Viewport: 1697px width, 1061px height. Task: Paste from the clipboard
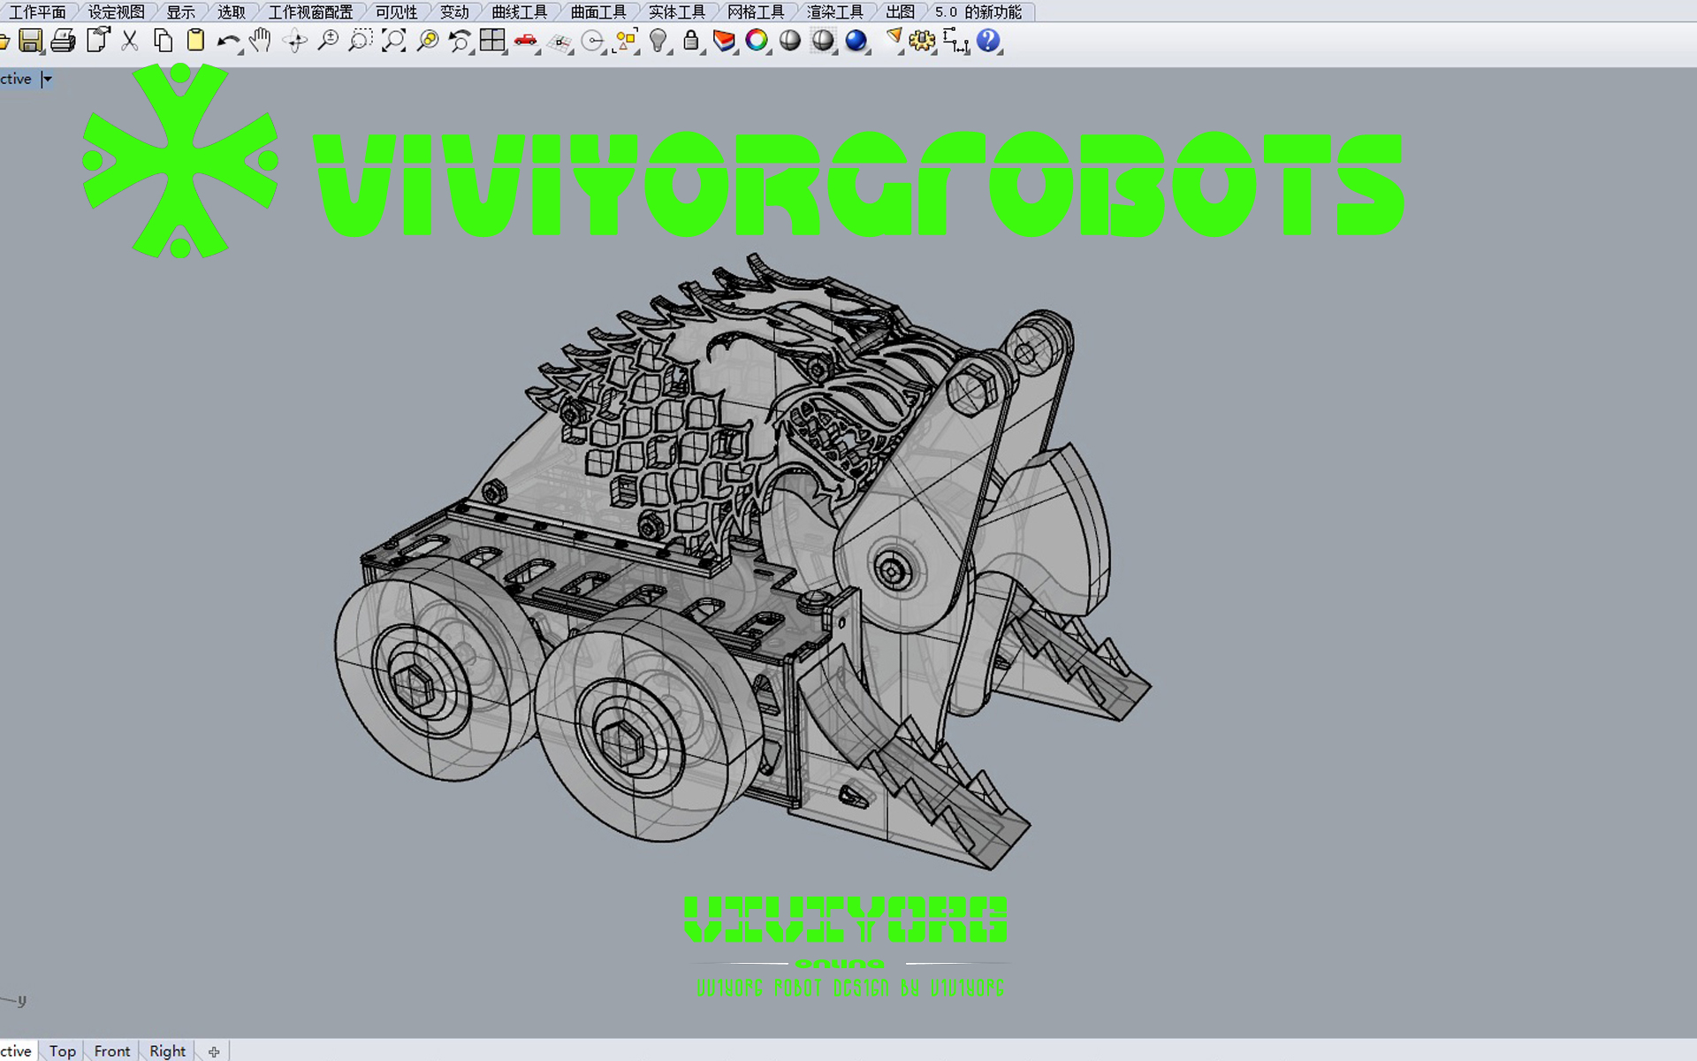[195, 41]
